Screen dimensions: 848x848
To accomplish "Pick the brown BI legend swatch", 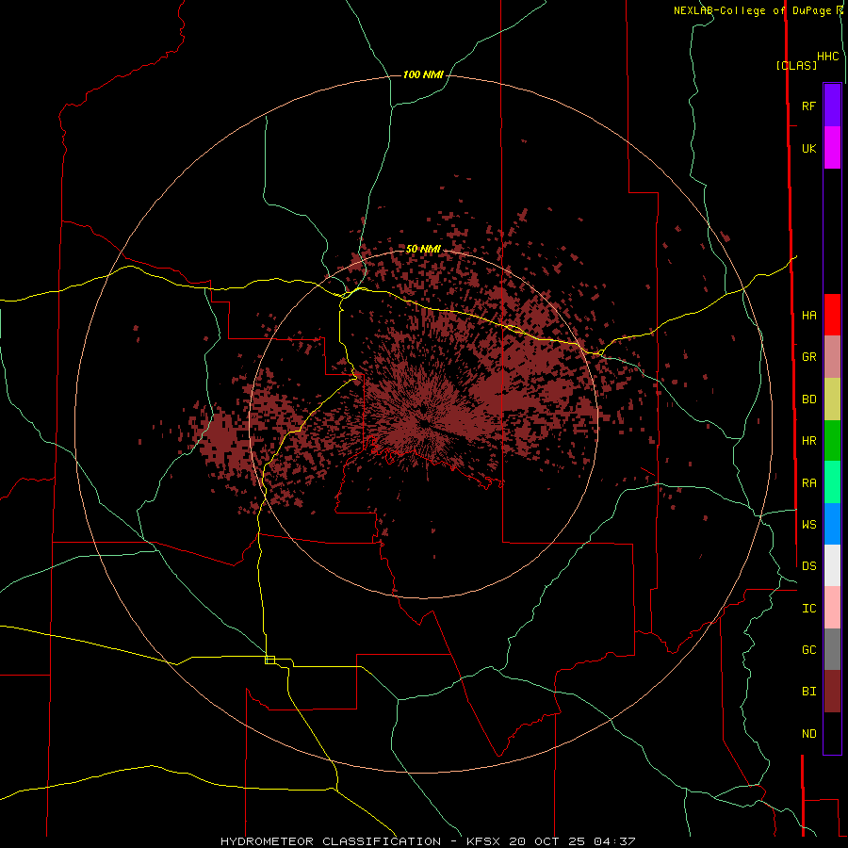I will (x=832, y=692).
